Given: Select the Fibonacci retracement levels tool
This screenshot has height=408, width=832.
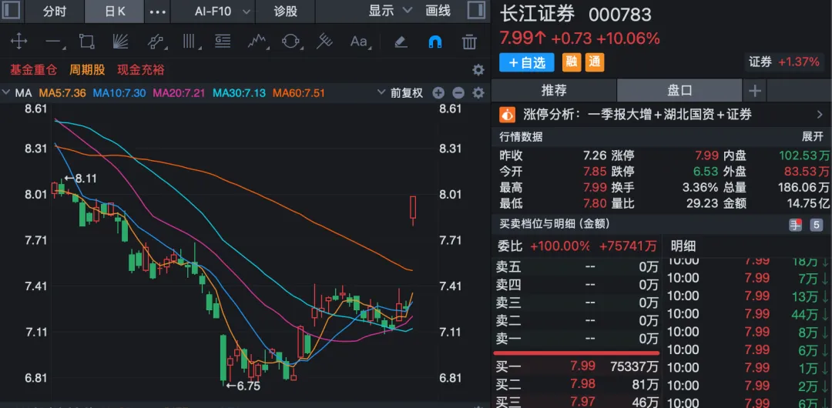Looking at the screenshot, I should click(x=223, y=42).
